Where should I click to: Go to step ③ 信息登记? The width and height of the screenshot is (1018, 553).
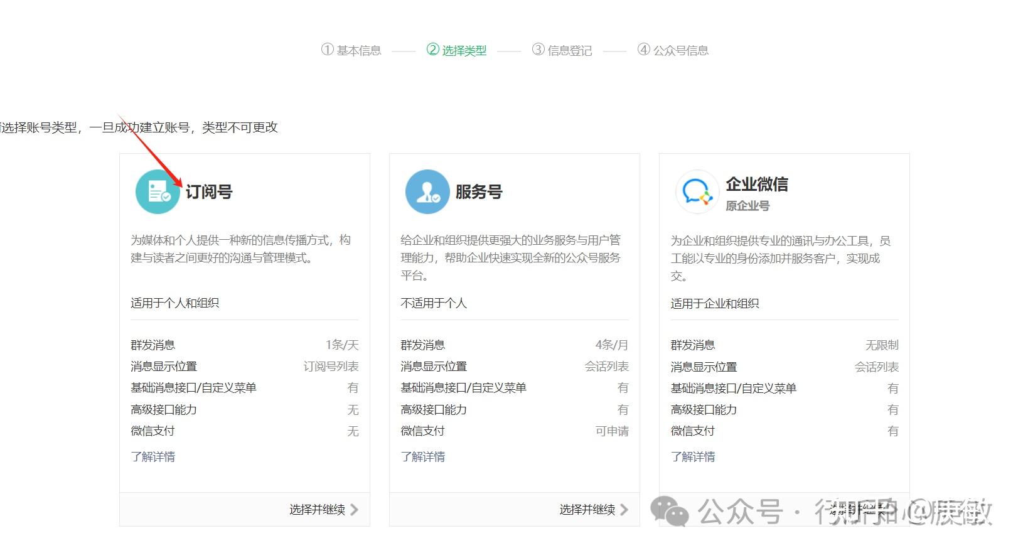[562, 50]
